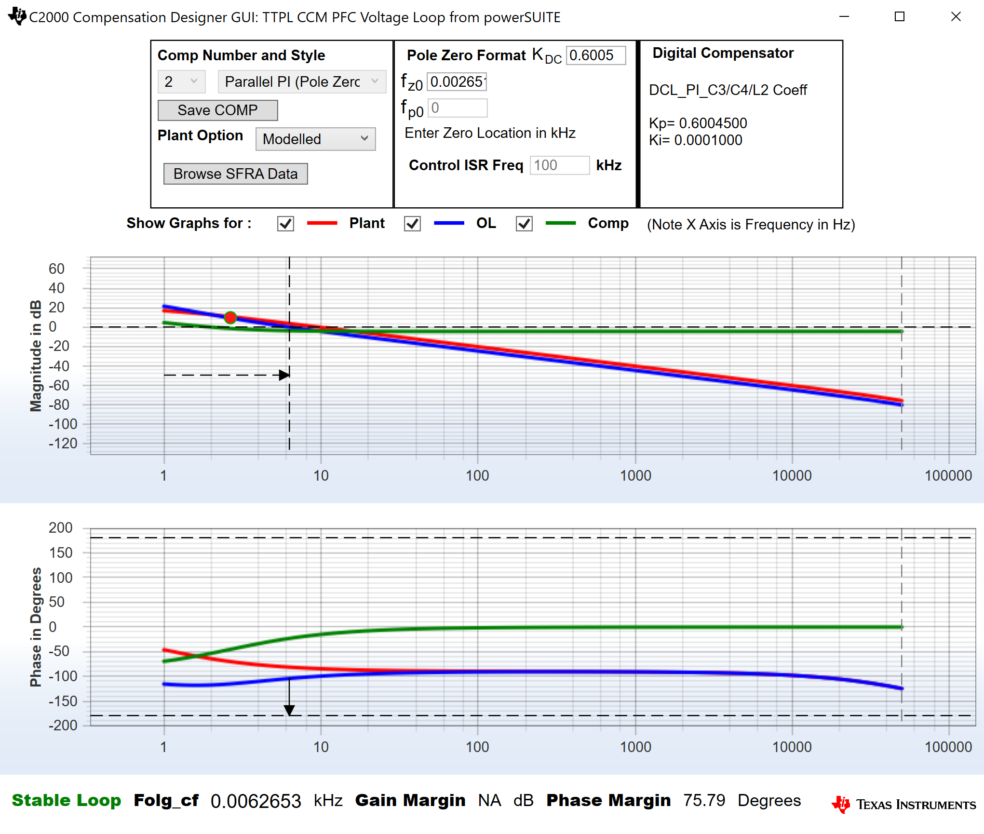Click the DCL_PI_C3/C4/L2 Coeff label
The width and height of the screenshot is (984, 834).
728,90
